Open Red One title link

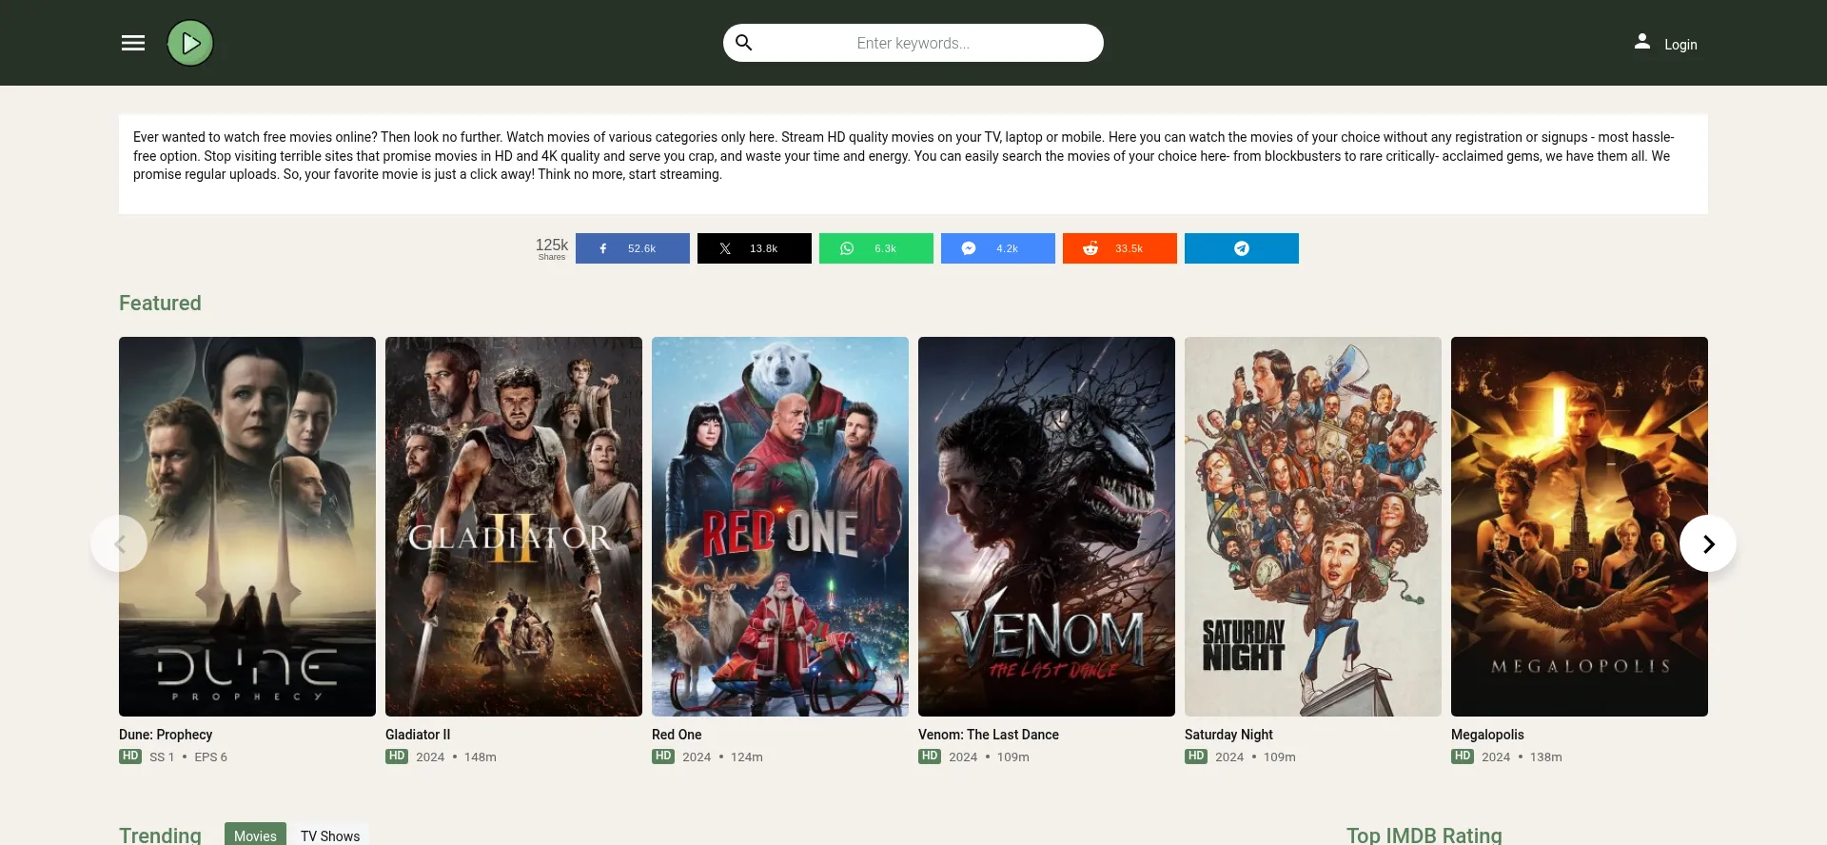click(x=677, y=735)
